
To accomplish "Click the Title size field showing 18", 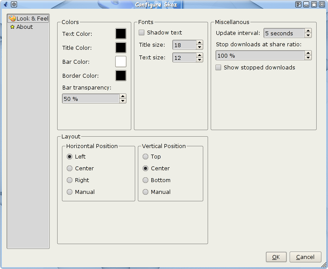I will pos(184,45).
